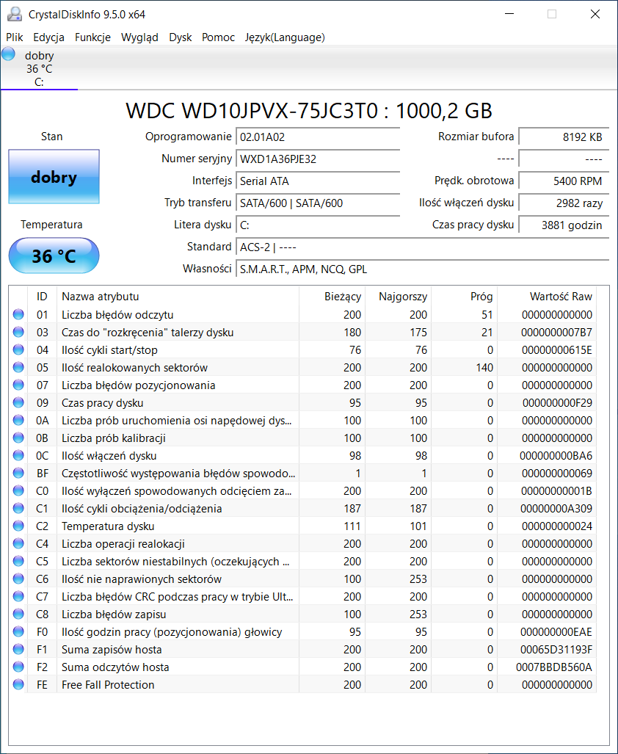Select the C: disk tab with dobry status
Screen dimensions: 618x754
point(39,68)
